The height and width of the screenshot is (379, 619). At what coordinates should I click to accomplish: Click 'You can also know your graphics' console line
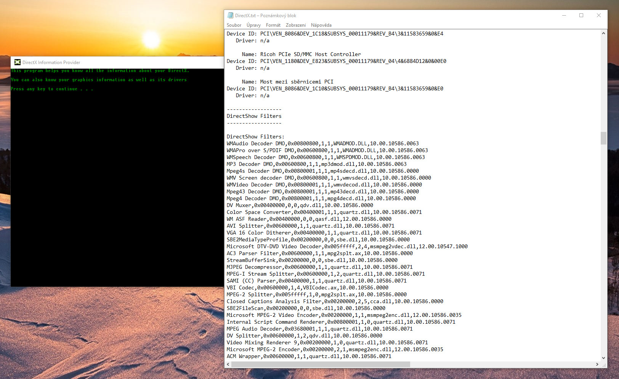[x=99, y=80]
